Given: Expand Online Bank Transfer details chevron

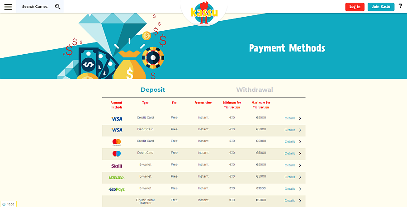Looking at the screenshot, I should click(300, 201).
